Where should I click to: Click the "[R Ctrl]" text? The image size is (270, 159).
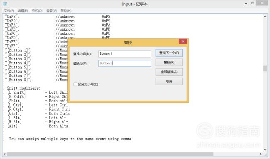point(15,109)
